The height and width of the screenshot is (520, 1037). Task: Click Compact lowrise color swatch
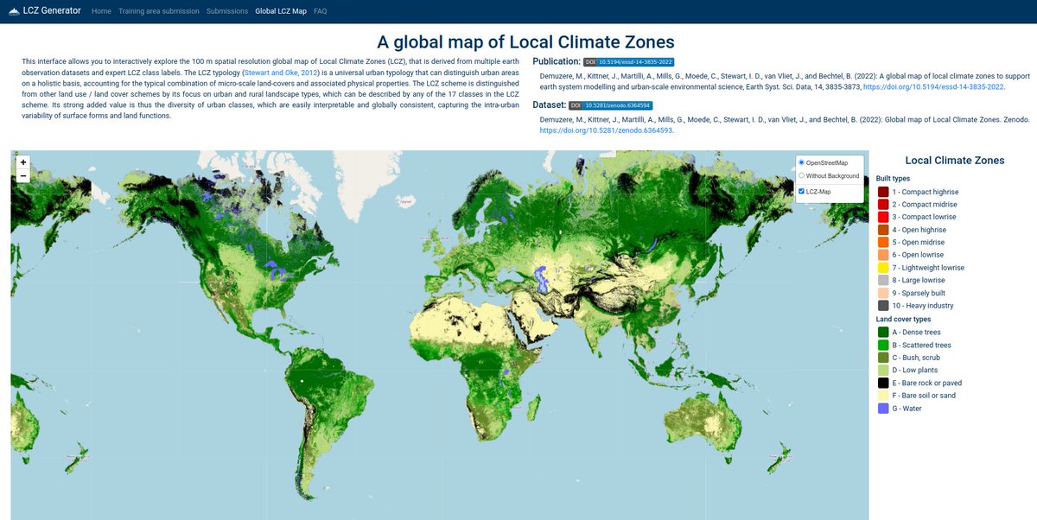tap(883, 217)
